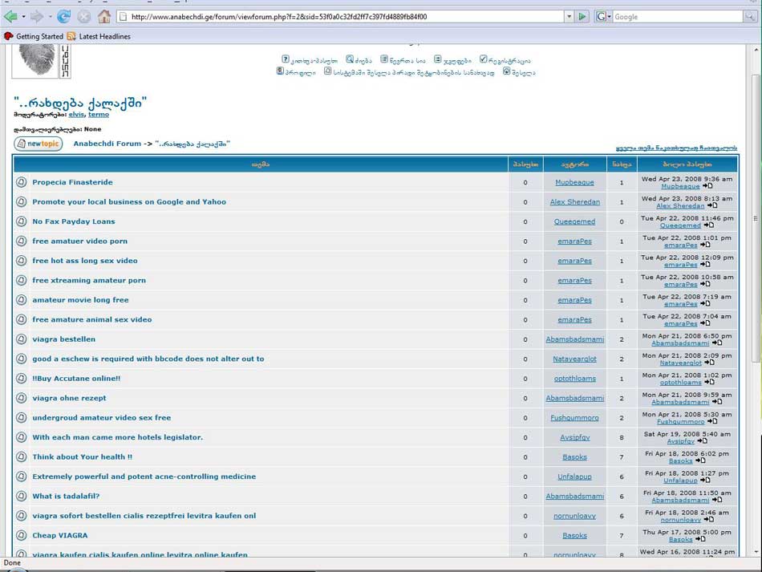The width and height of the screenshot is (762, 572).
Task: Click the new topic button
Action: point(38,144)
